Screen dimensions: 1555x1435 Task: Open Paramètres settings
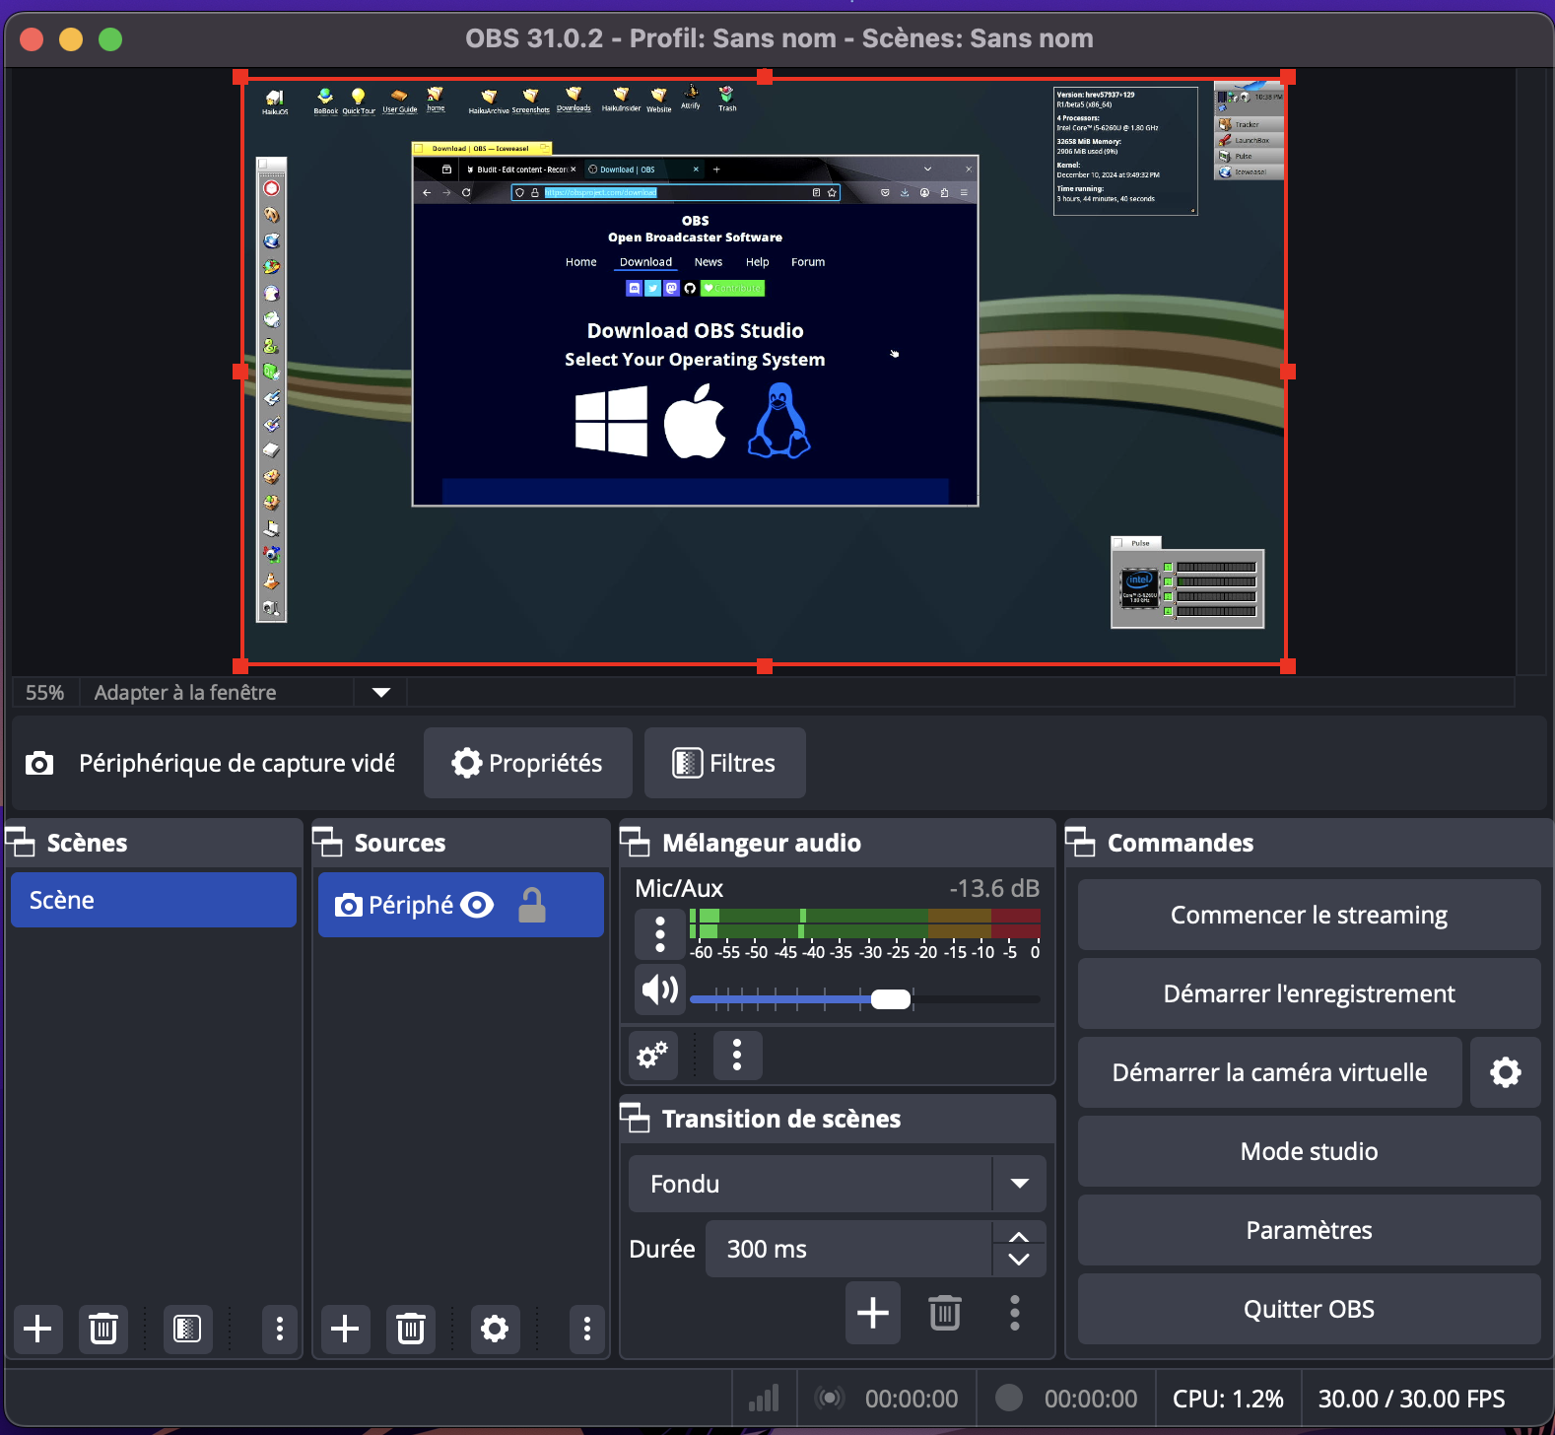tap(1309, 1230)
